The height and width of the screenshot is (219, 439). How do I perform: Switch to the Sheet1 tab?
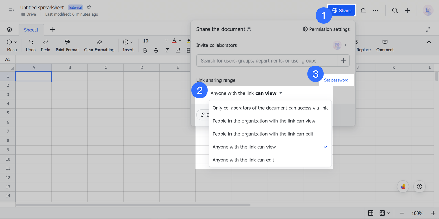(31, 30)
